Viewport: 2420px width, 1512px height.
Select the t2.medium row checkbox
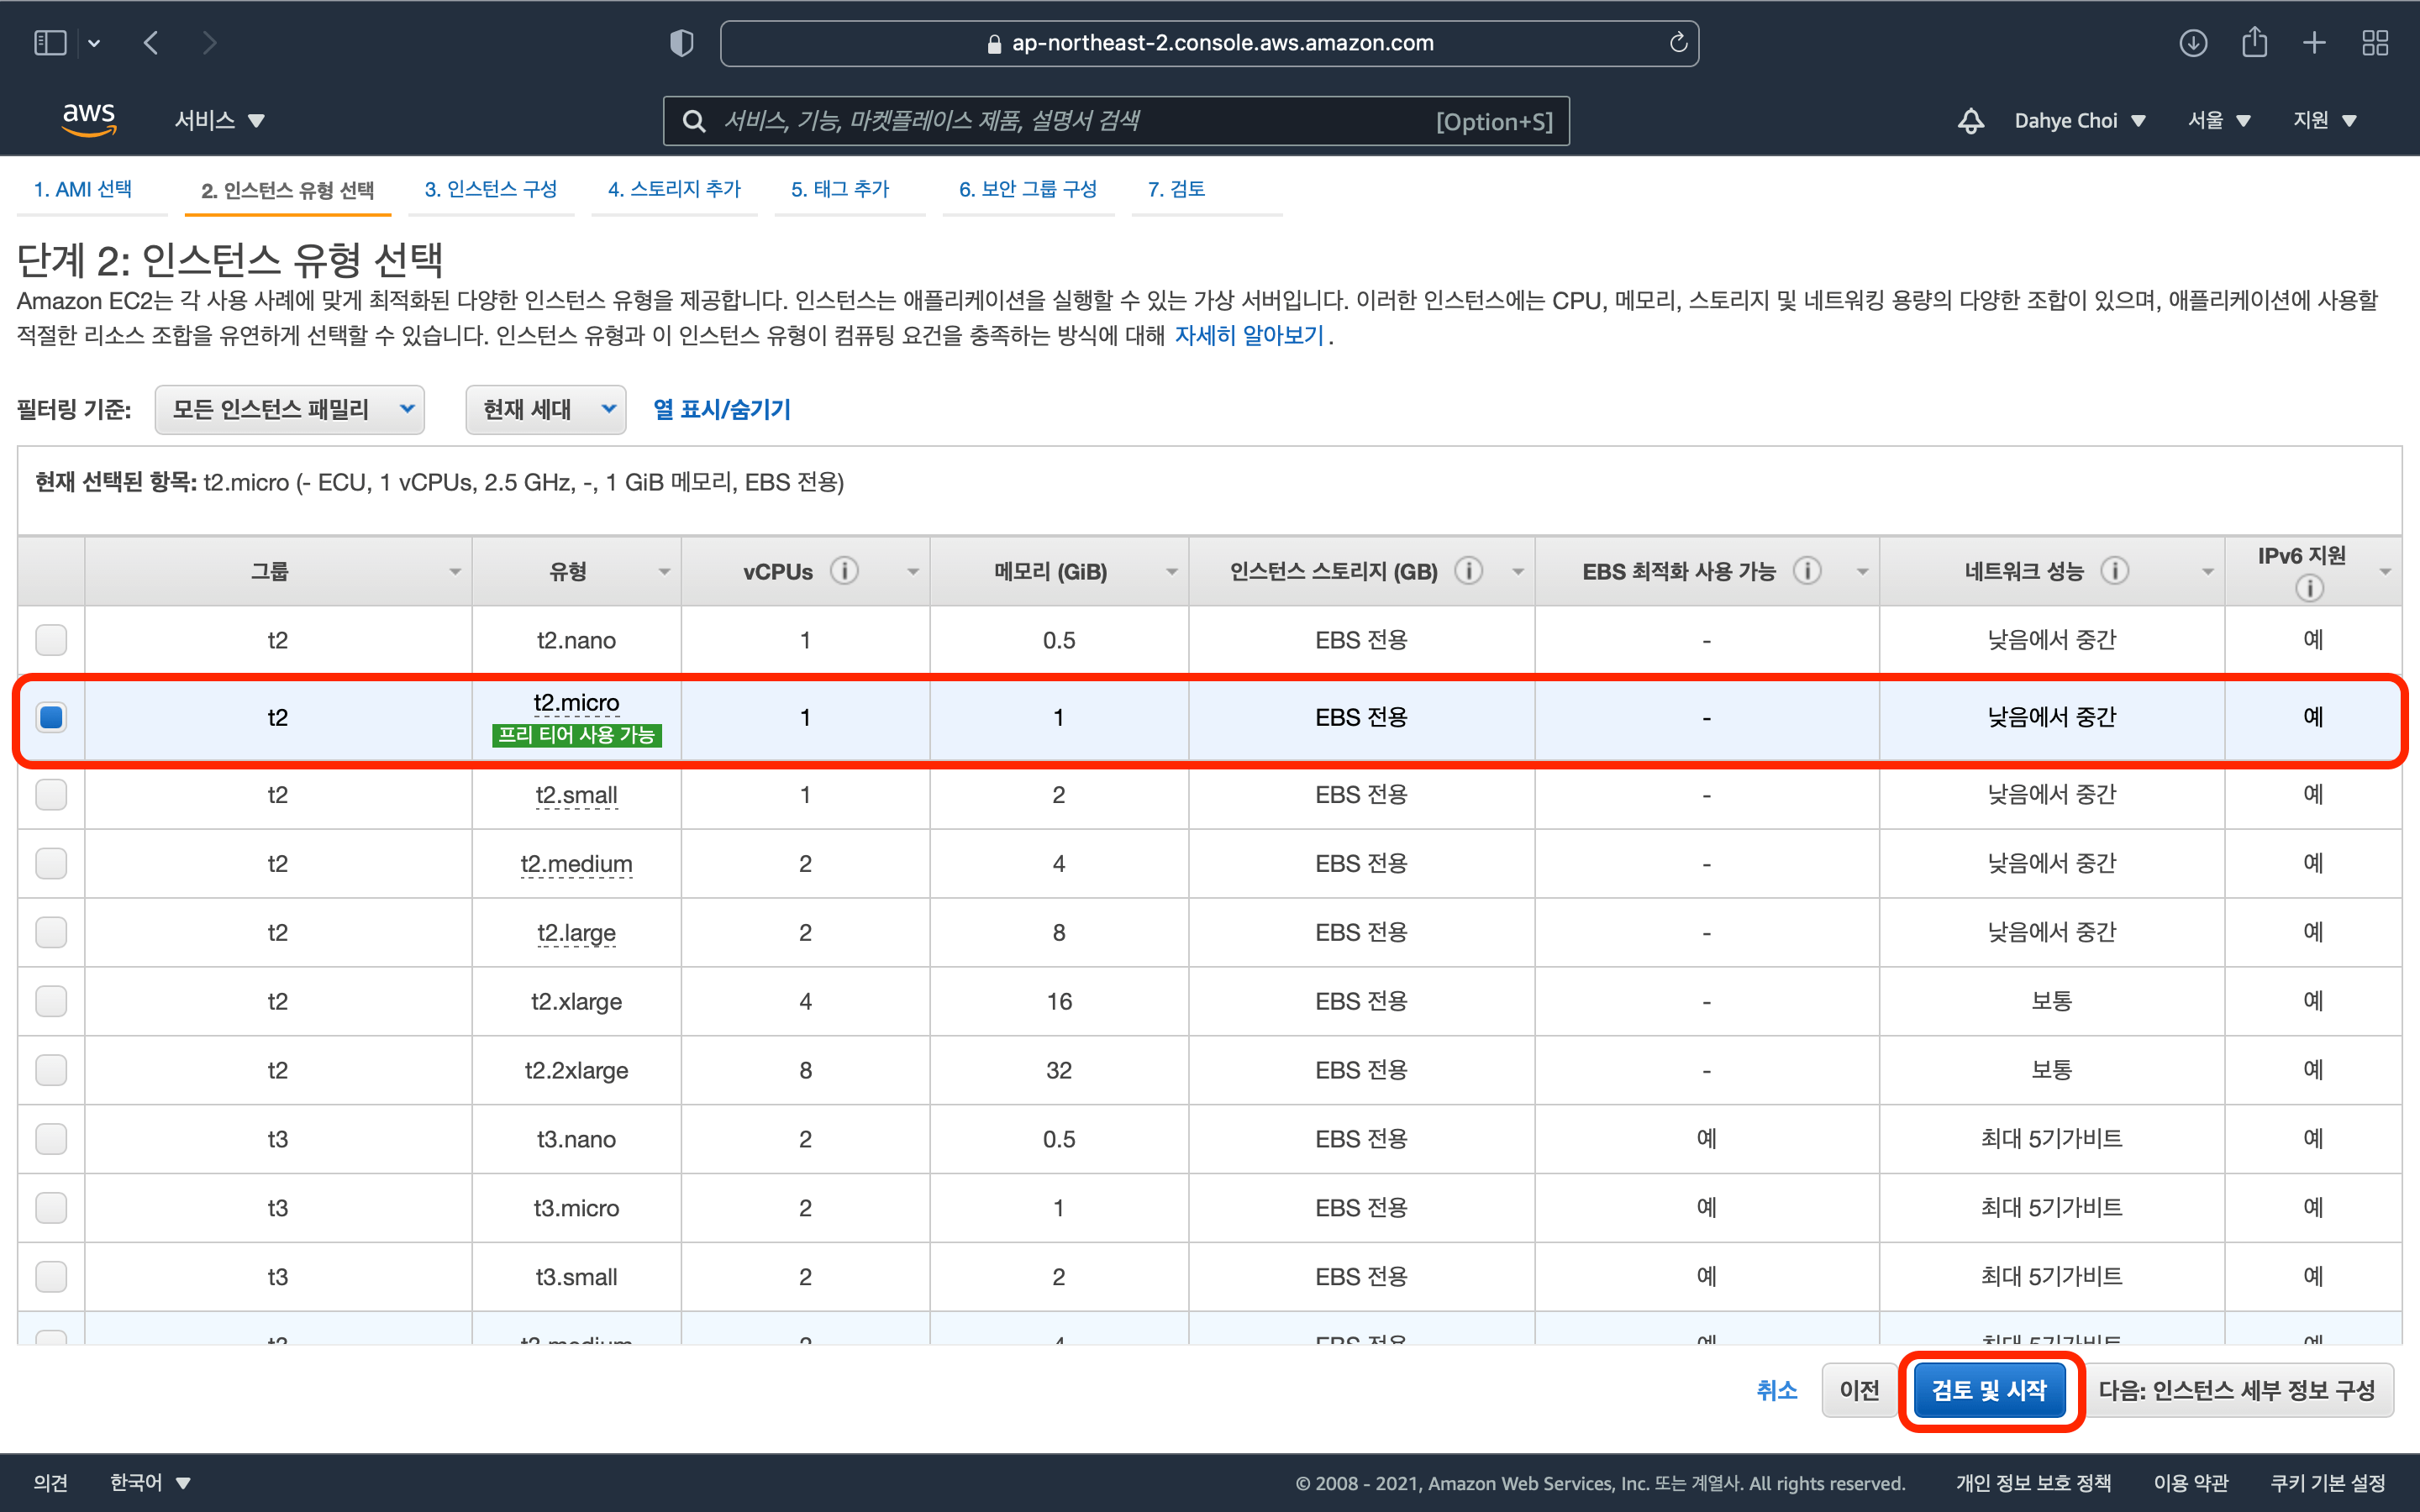pos(51,863)
